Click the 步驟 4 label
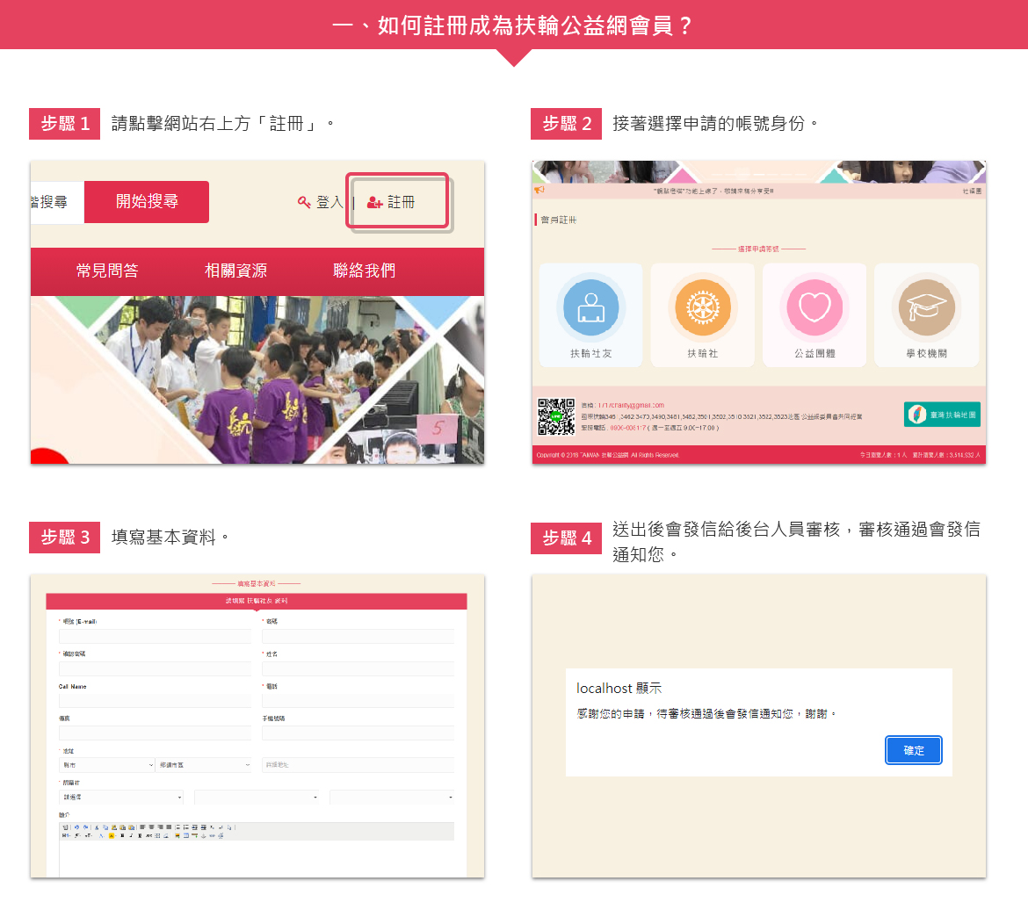The image size is (1028, 917). (x=566, y=538)
